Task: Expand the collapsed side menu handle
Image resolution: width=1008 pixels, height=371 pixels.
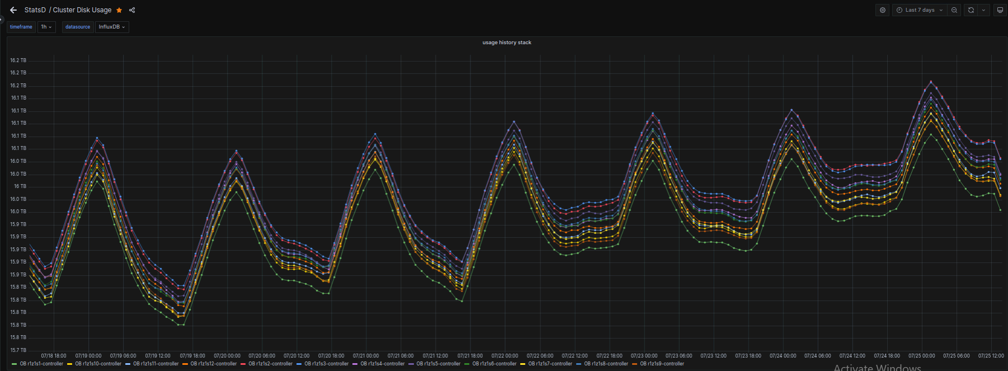Action: 2,19
